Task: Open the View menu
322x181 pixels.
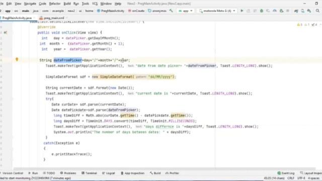Action: 18,4
